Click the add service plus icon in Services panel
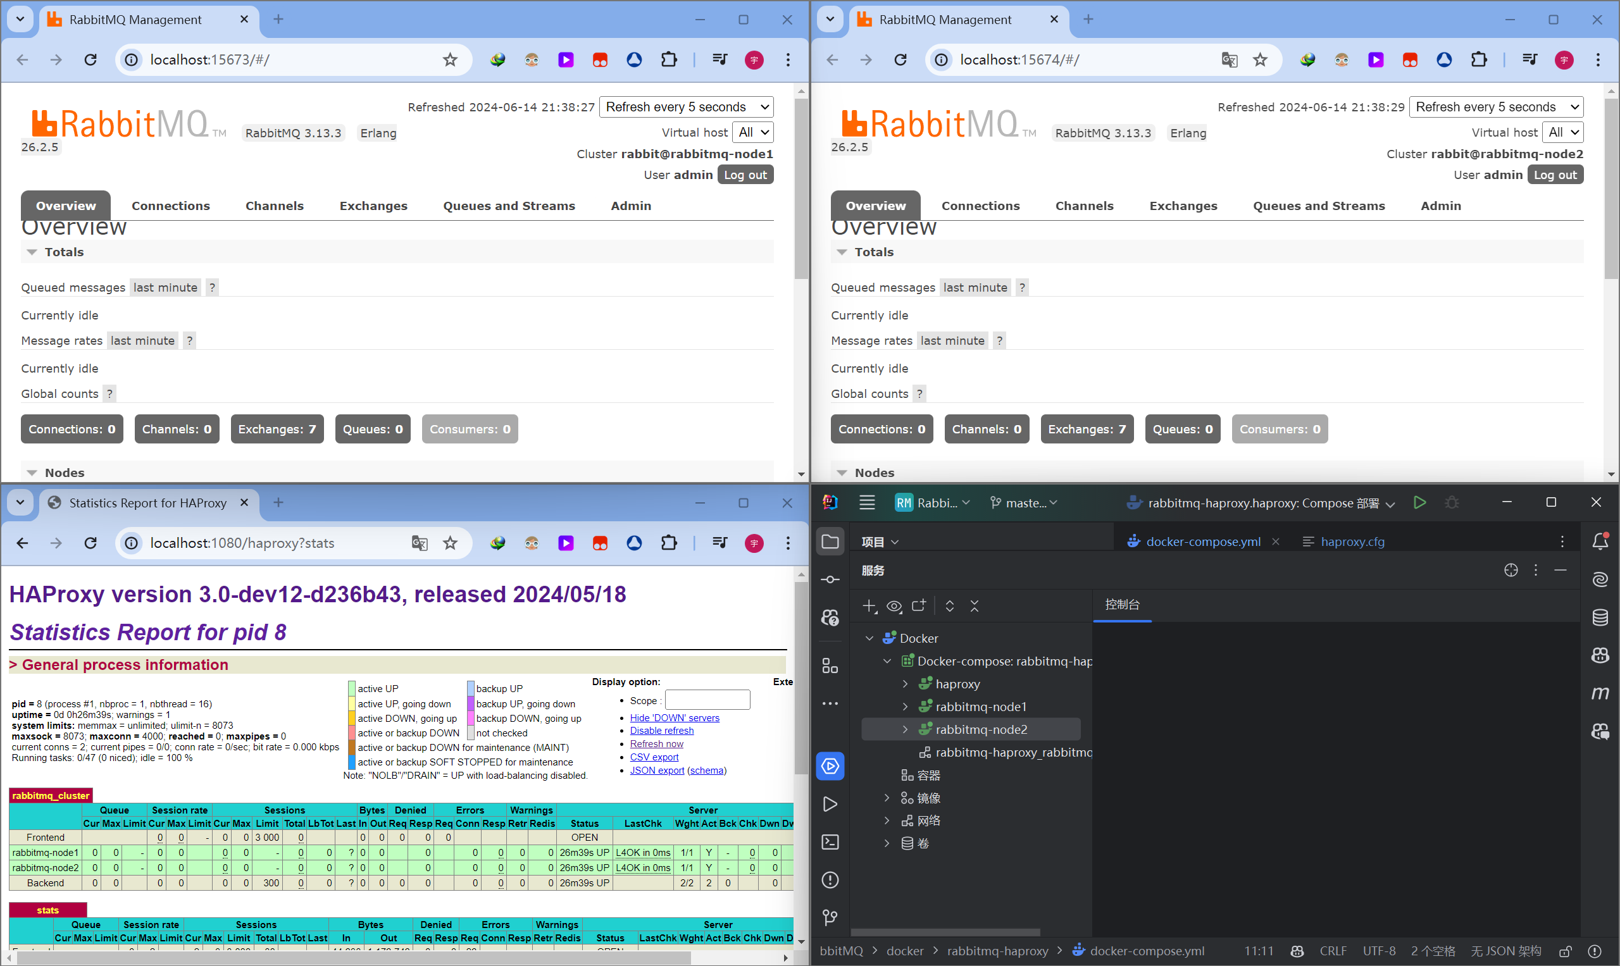Screen dimensions: 1620x966 pyautogui.click(x=869, y=606)
